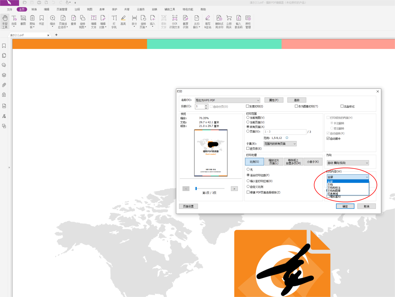Click the 确定 button in print dialog
This screenshot has width=395, height=297.
(345, 206)
